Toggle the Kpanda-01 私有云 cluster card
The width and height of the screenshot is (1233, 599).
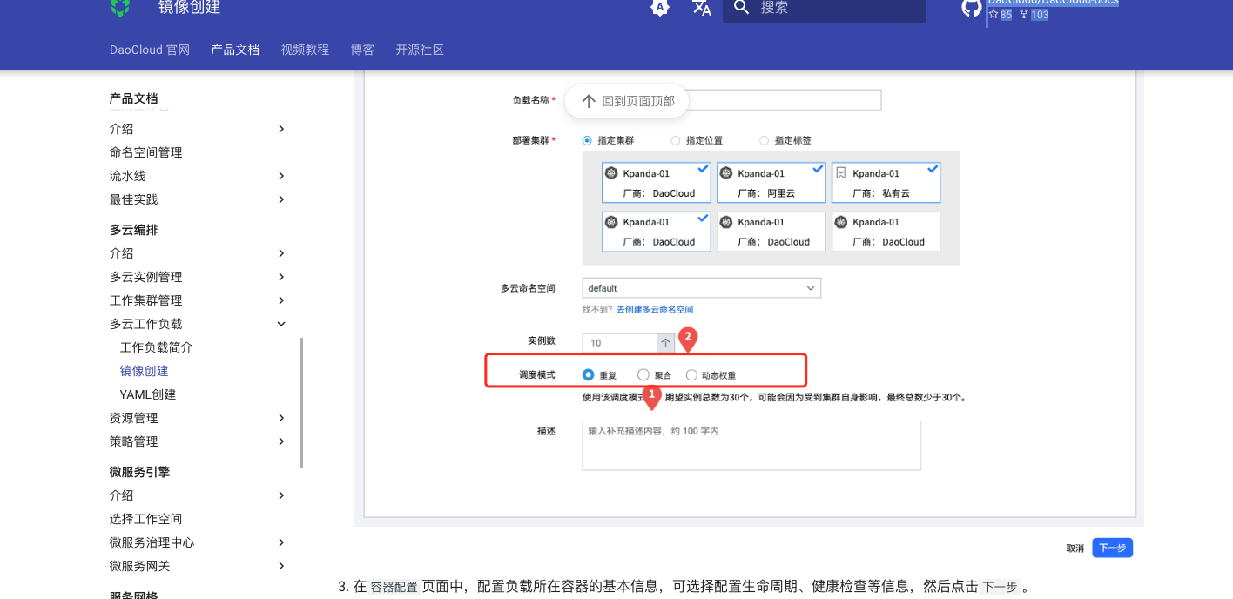pyautogui.click(x=886, y=183)
